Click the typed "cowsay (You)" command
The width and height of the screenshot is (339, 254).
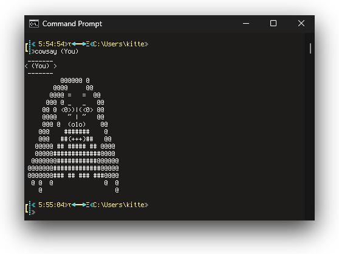56,52
